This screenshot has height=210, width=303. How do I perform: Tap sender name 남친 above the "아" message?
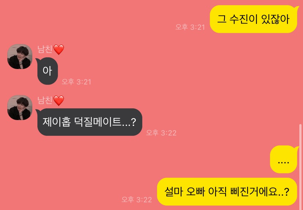(45, 49)
